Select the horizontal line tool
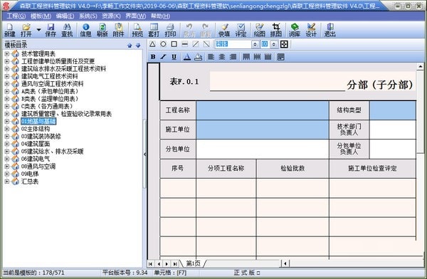The width and height of the screenshot is (427, 279). pyautogui.click(x=184, y=44)
